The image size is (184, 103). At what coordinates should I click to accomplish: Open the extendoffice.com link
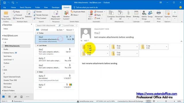point(157,94)
